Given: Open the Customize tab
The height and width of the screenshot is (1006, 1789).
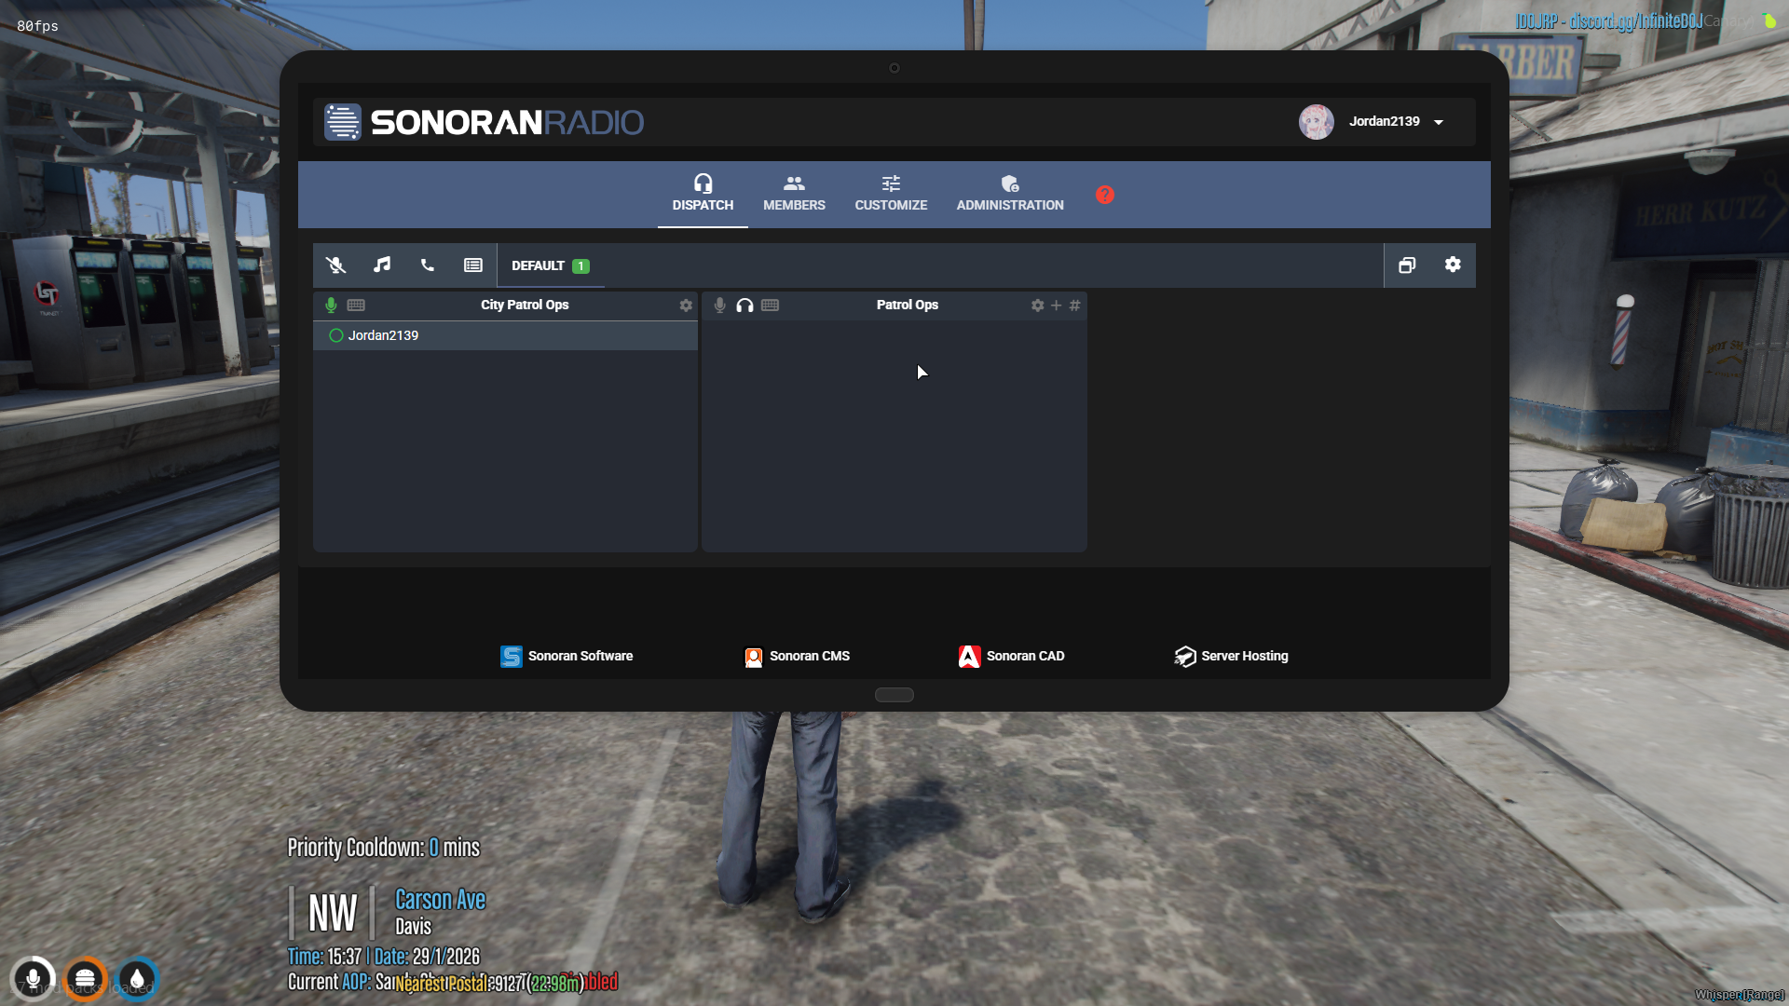Looking at the screenshot, I should [x=891, y=193].
